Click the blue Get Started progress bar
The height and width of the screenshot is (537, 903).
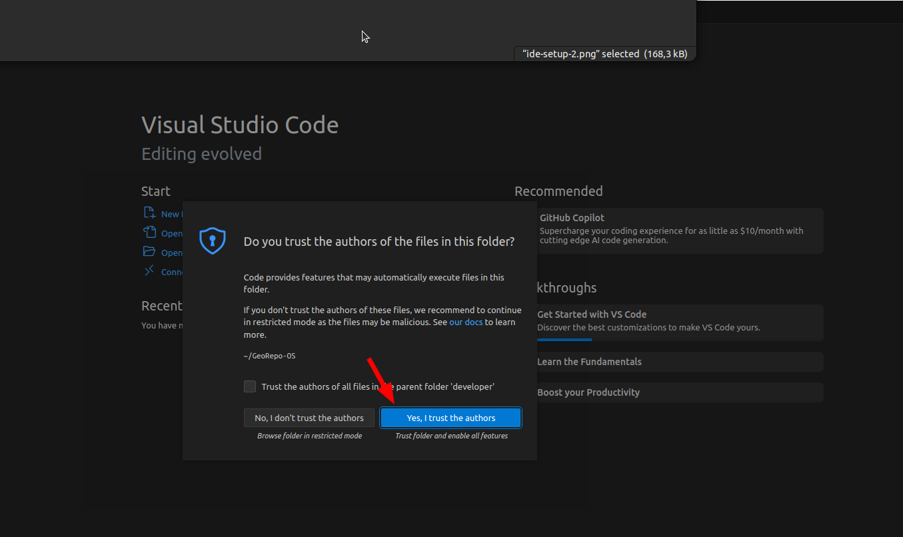(564, 340)
